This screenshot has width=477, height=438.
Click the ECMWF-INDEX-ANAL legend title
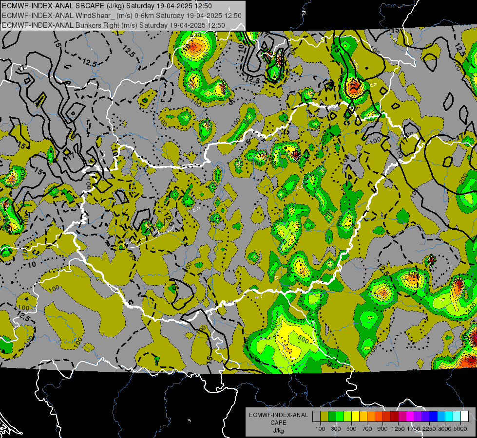tap(278, 415)
